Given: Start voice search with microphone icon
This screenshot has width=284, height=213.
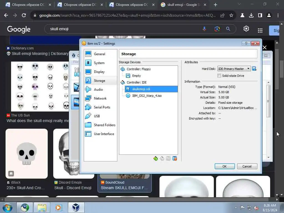Looking at the screenshot, I should tap(204, 29).
